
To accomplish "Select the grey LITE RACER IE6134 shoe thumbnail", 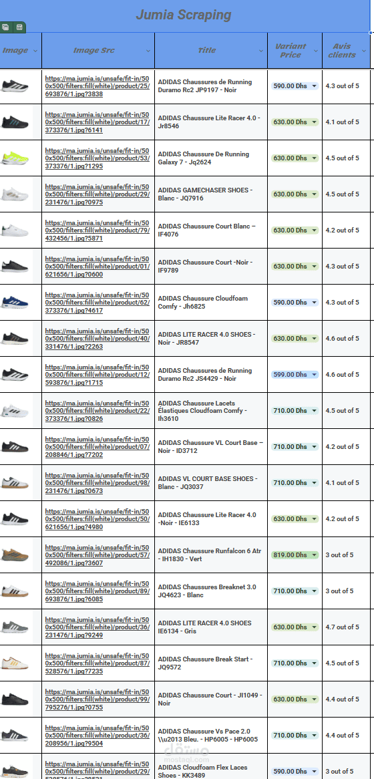I will [x=15, y=627].
